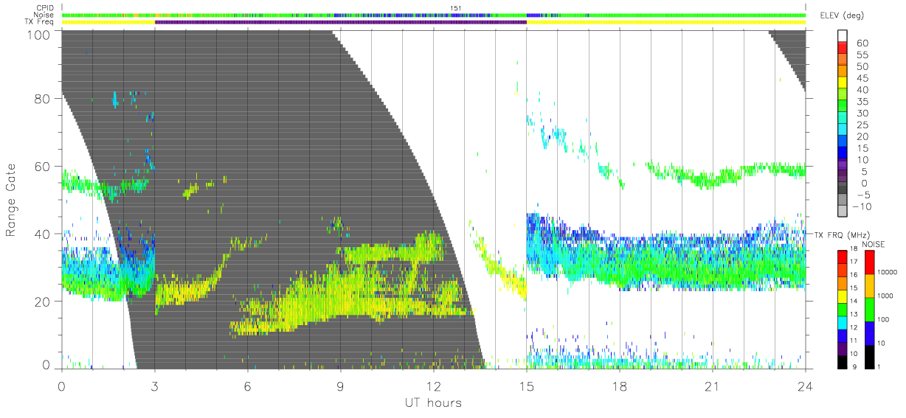Click the 12 tick on UT hours axis

[x=434, y=386]
